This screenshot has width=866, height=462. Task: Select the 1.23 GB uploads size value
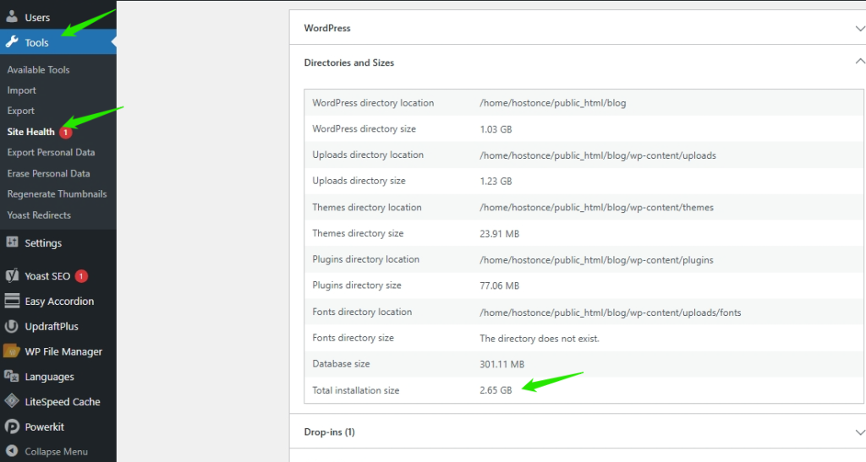pos(496,181)
